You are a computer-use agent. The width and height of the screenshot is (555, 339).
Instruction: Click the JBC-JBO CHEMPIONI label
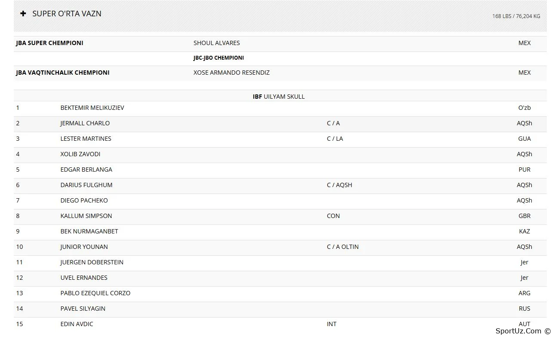219,58
